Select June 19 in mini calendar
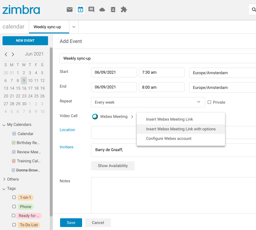Screen dimensions: 256x230 tap(43, 88)
